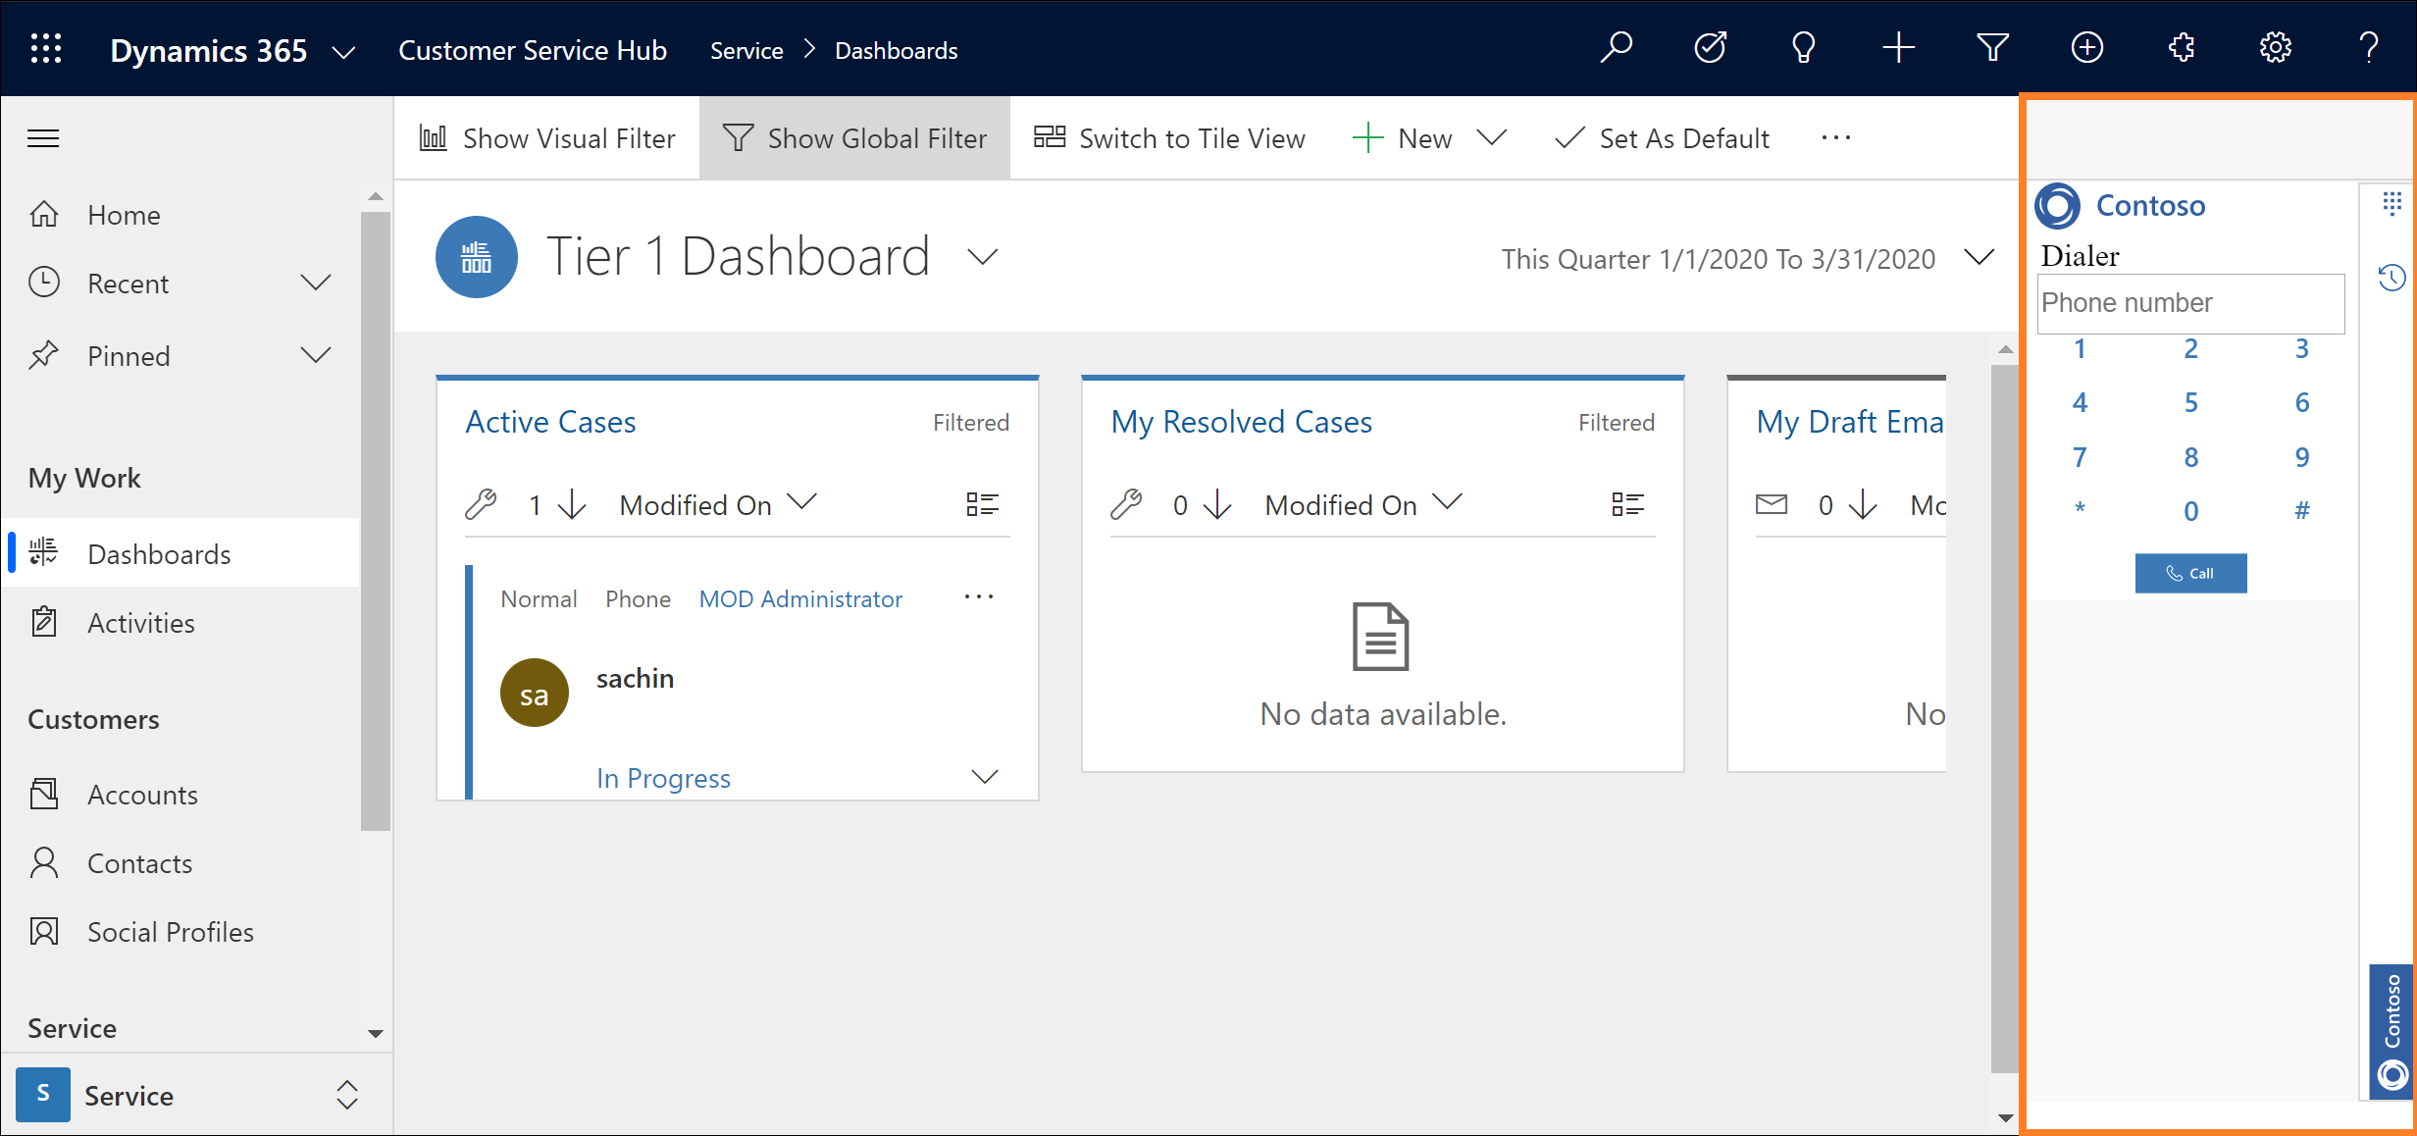The width and height of the screenshot is (2417, 1136).
Task: Click the Set As Default button
Action: pyautogui.click(x=1665, y=137)
